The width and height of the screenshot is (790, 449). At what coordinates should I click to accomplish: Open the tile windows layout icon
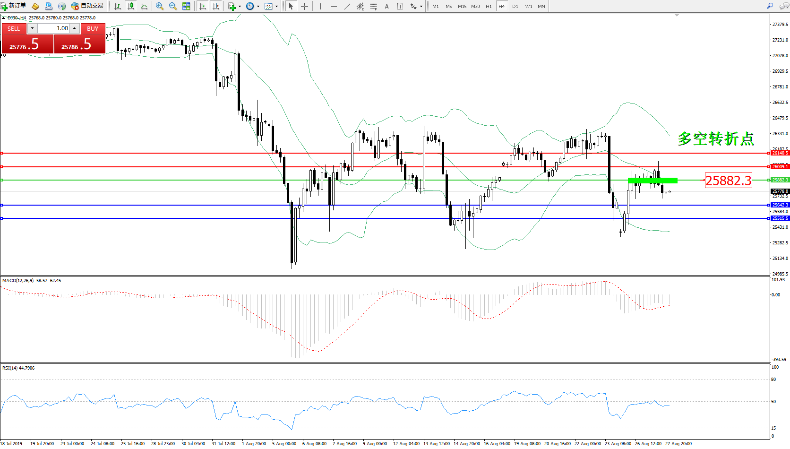186,6
